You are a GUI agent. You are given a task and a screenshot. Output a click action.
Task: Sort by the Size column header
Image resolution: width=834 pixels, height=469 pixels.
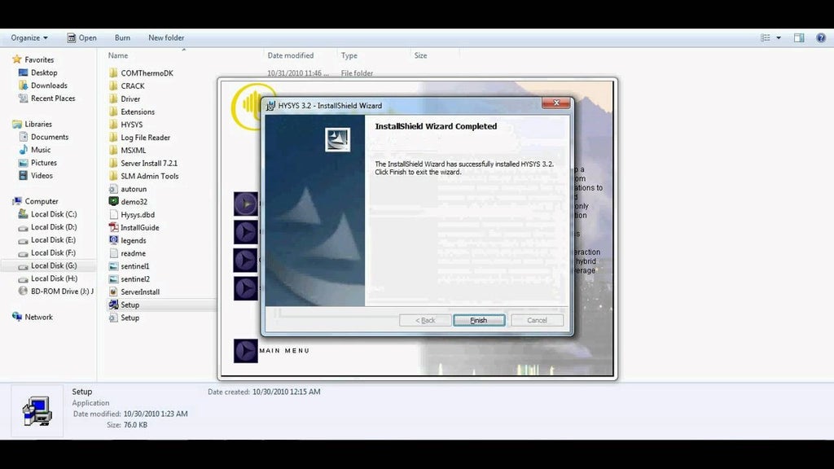tap(421, 55)
